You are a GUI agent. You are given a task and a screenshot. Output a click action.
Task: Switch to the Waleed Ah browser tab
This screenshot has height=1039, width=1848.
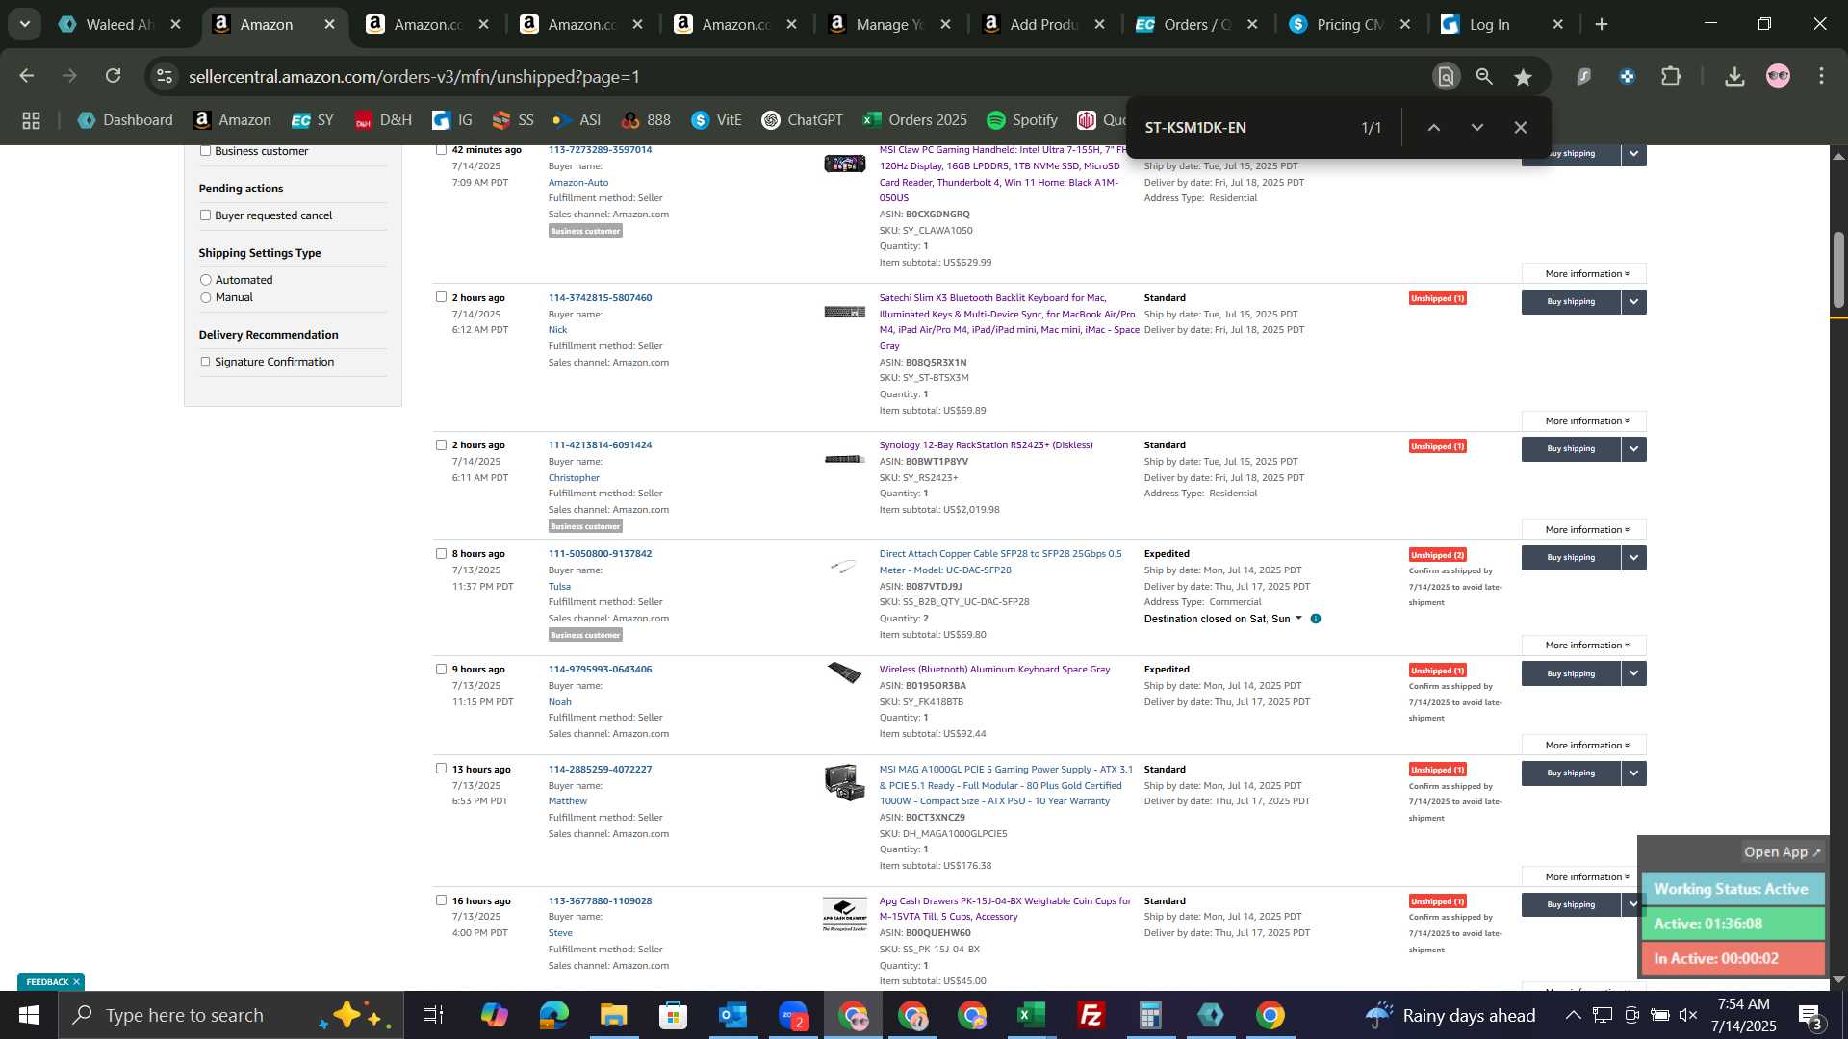pos(120,24)
